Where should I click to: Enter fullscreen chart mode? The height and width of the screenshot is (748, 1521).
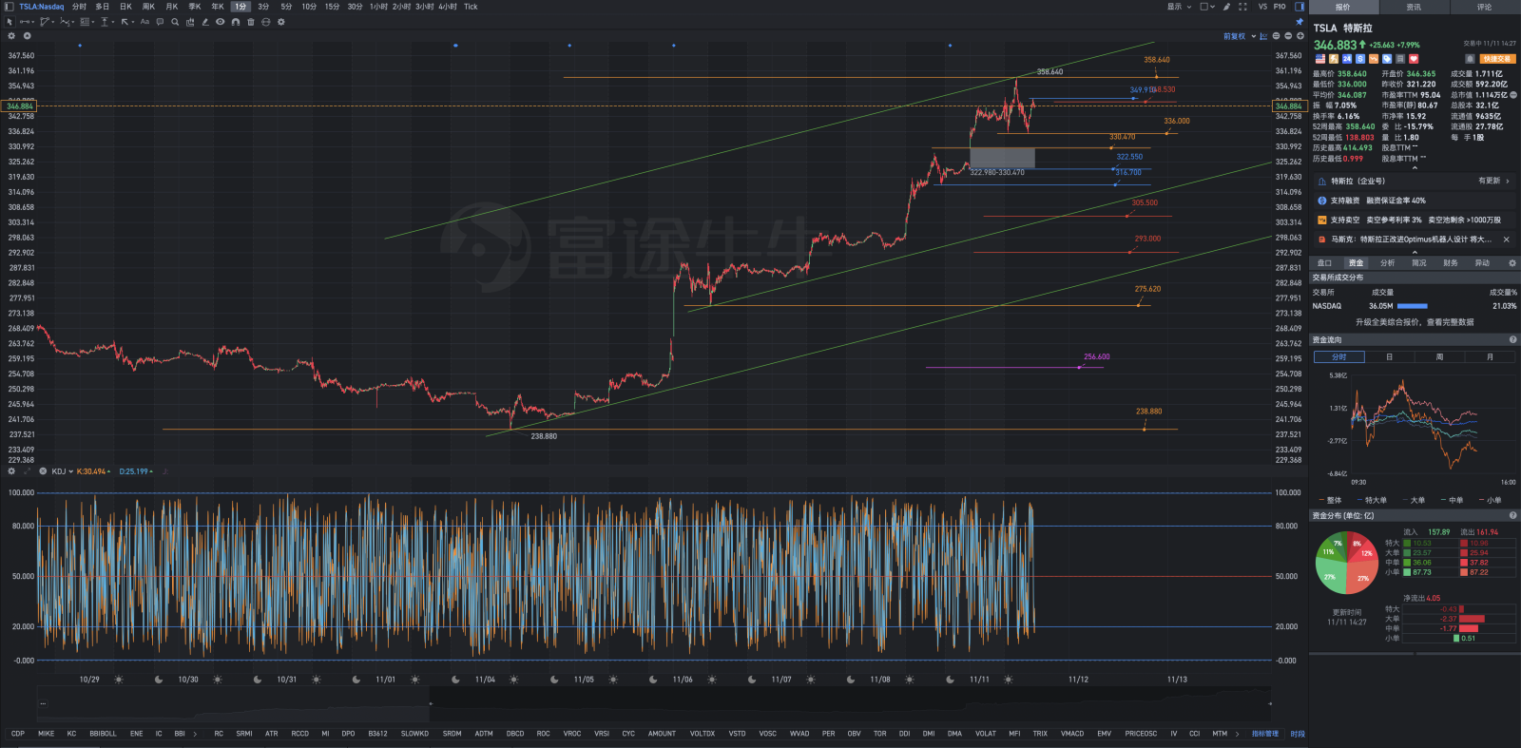(x=1242, y=7)
